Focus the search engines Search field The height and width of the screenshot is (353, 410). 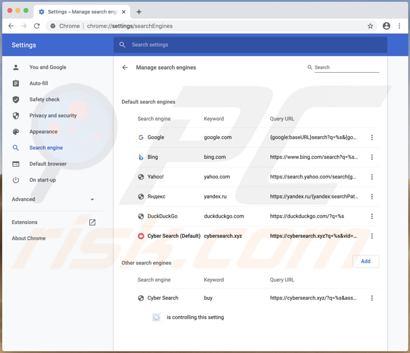(347, 67)
